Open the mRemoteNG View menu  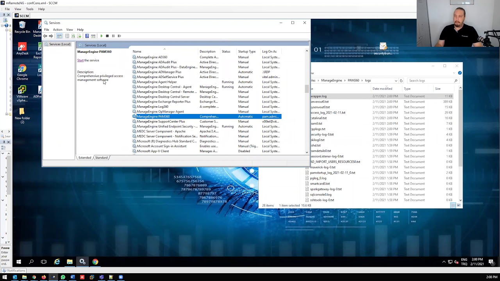(x=18, y=9)
